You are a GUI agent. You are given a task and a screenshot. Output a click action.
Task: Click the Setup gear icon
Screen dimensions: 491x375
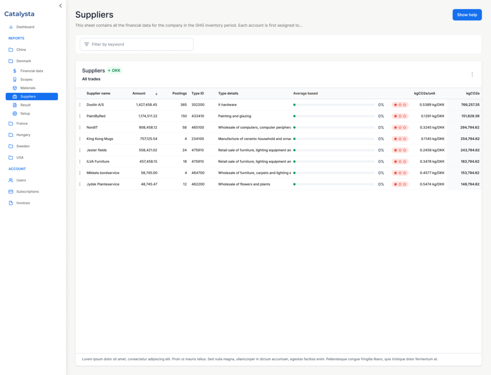[x=15, y=114]
